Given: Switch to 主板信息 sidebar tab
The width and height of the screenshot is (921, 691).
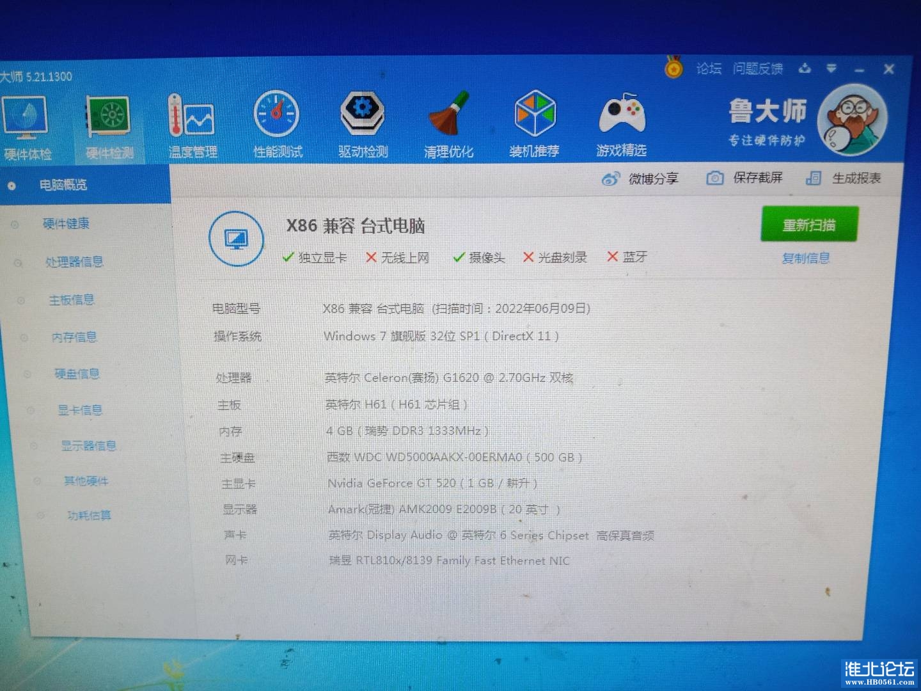Looking at the screenshot, I should 71,299.
